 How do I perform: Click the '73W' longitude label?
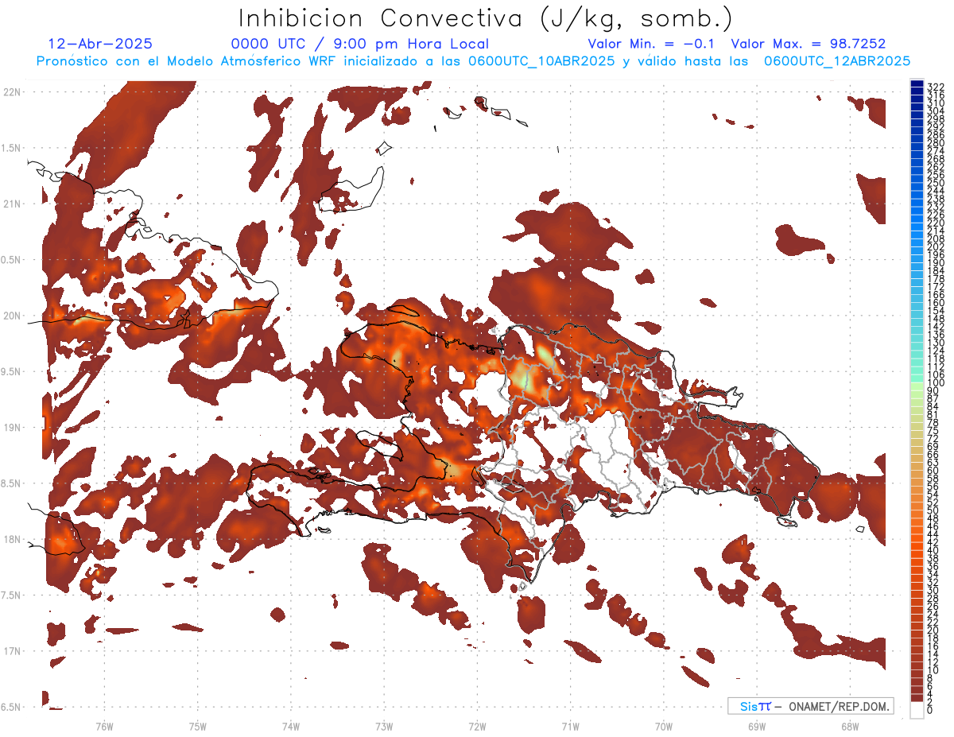384,726
